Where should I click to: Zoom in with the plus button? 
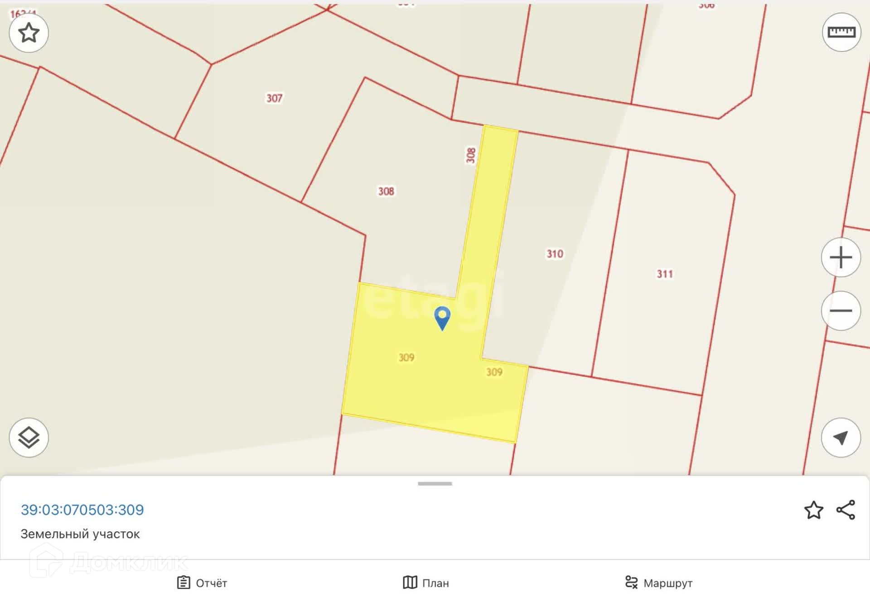(x=841, y=258)
